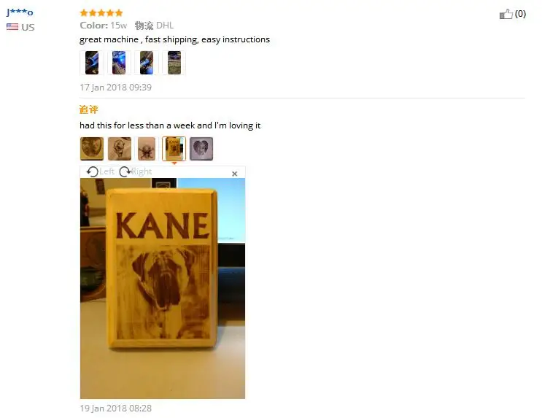The height and width of the screenshot is (418, 542).
Task: Click the enlarged KANE dog engraving photo
Action: pos(163,288)
